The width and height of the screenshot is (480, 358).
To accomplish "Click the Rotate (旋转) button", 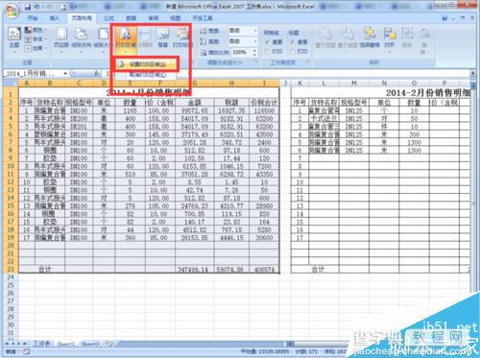I will [x=424, y=40].
